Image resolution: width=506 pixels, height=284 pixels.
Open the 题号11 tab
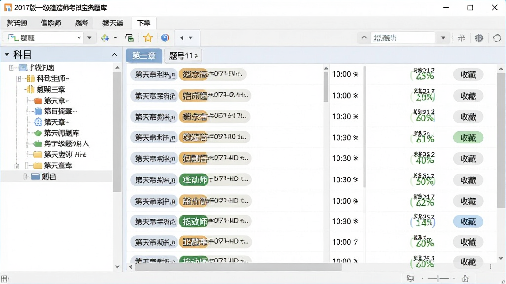point(183,56)
